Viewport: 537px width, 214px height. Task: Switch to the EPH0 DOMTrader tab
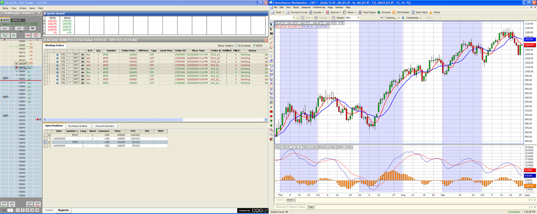click(x=15, y=21)
